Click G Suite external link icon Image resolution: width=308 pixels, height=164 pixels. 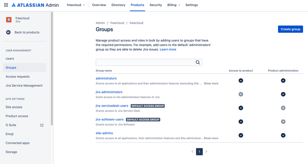tap(42, 125)
